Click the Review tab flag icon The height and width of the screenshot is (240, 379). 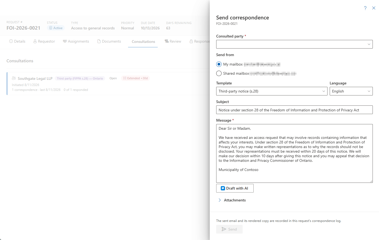[x=167, y=41]
